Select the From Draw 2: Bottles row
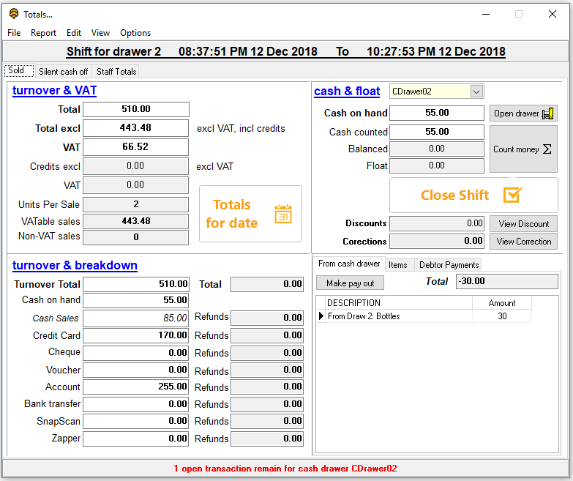This screenshot has width=573, height=481. [424, 316]
